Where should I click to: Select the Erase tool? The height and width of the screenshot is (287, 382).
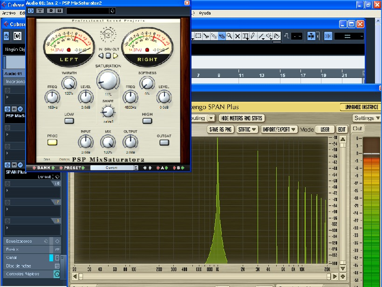coord(222,36)
